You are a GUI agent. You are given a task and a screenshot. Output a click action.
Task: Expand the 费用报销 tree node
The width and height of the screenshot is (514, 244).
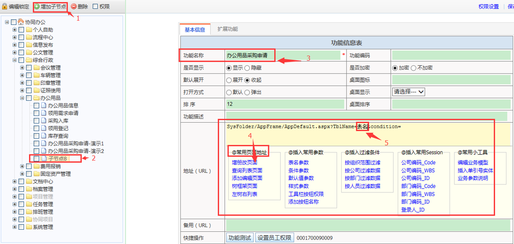click(22, 166)
